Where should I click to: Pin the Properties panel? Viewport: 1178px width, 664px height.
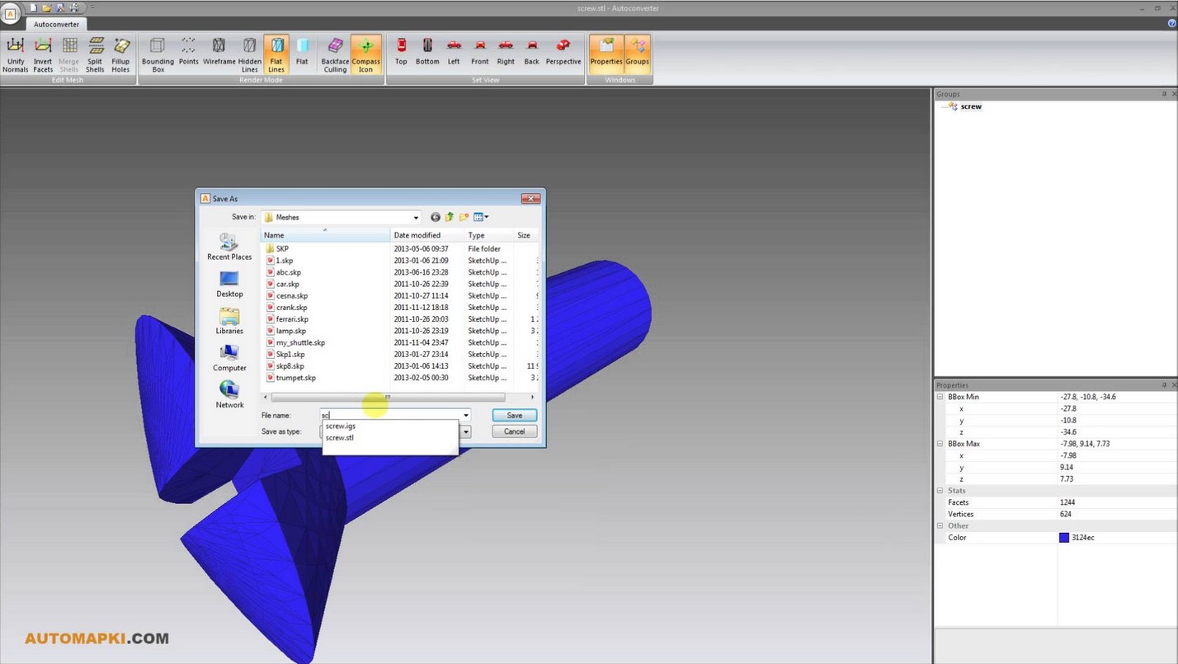[1164, 385]
